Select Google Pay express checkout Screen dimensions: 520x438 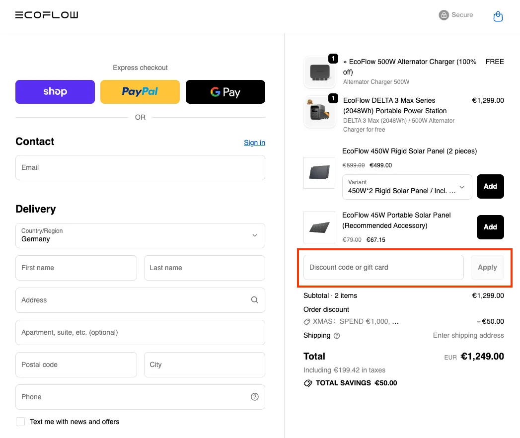(225, 92)
